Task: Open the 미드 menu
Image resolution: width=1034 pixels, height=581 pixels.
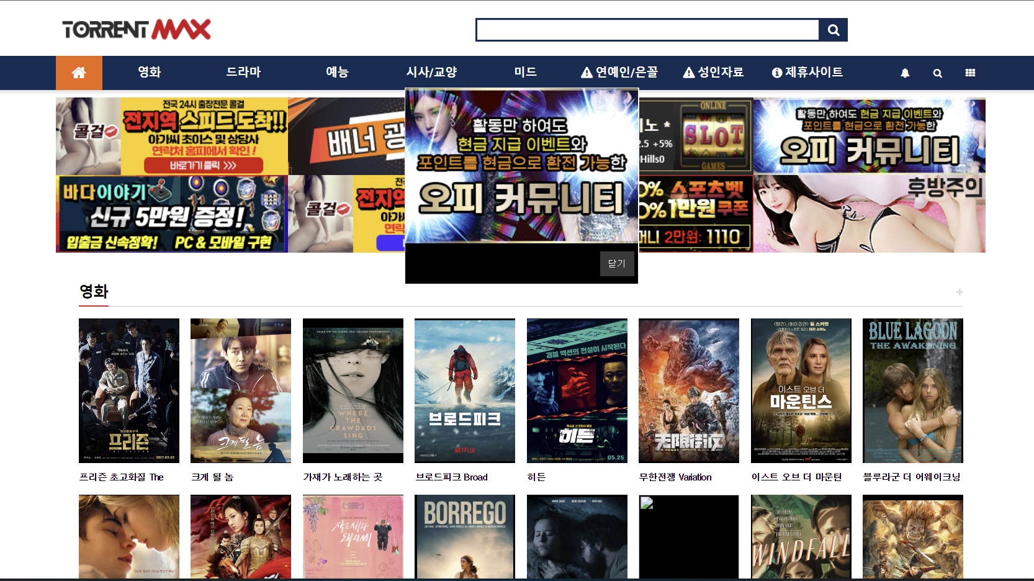Action: (525, 72)
